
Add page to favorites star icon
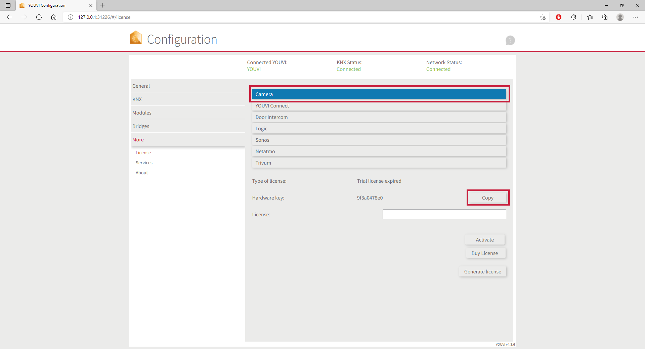tap(543, 17)
